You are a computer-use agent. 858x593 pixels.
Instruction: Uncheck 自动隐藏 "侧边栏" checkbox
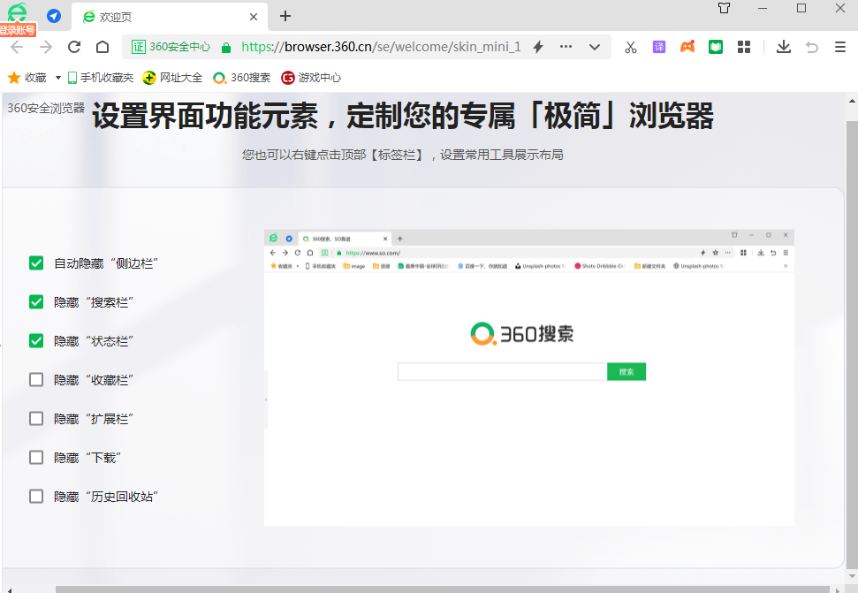click(36, 263)
